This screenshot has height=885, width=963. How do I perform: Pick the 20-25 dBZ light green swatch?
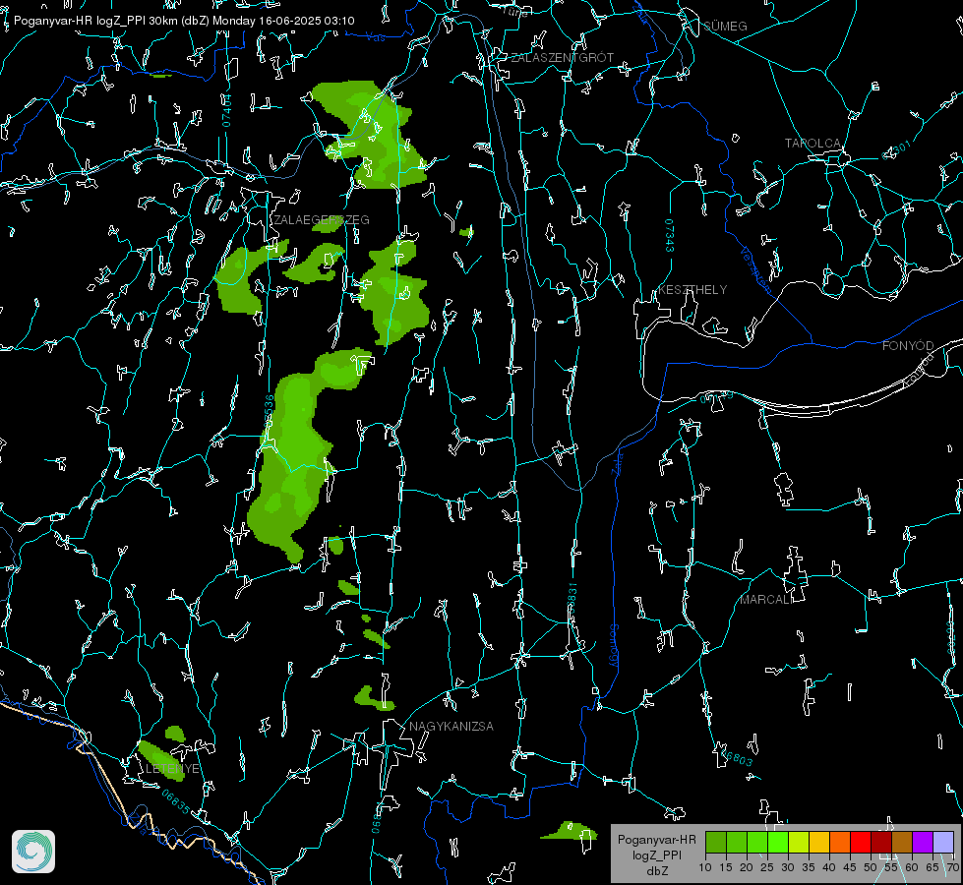757,842
